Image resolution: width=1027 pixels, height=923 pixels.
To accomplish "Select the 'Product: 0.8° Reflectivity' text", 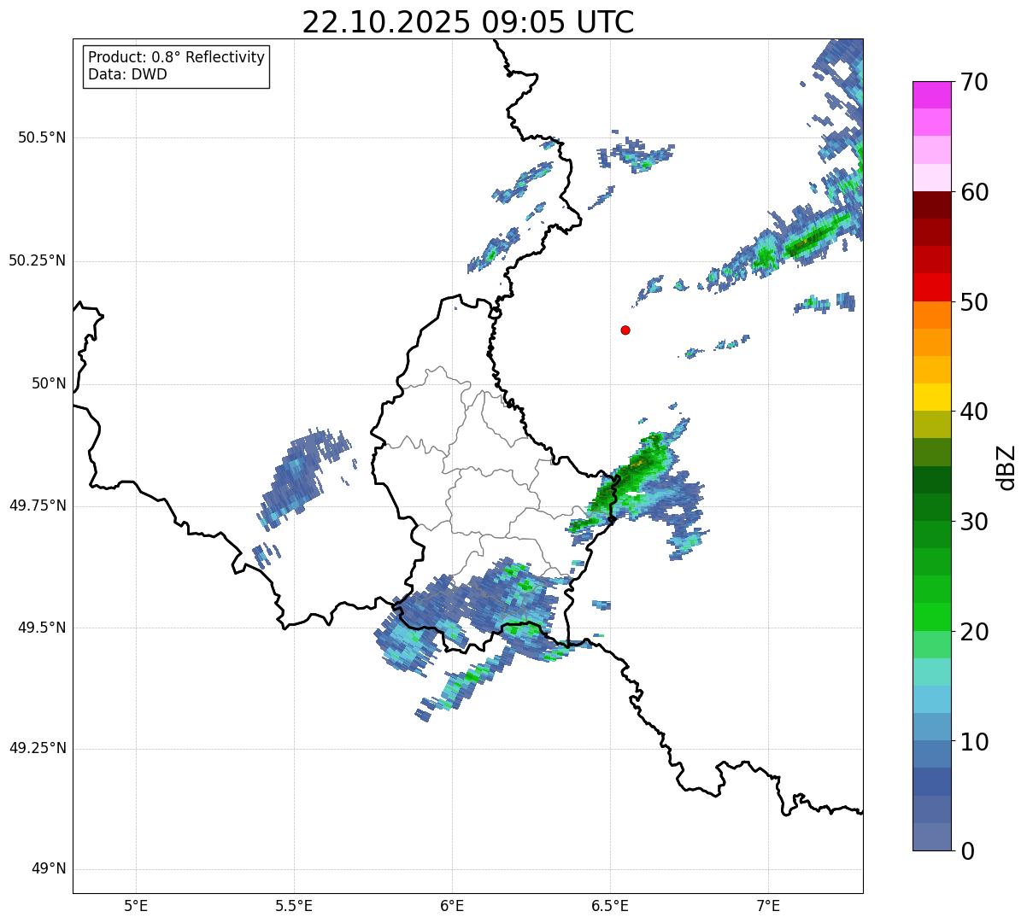I will click(177, 57).
